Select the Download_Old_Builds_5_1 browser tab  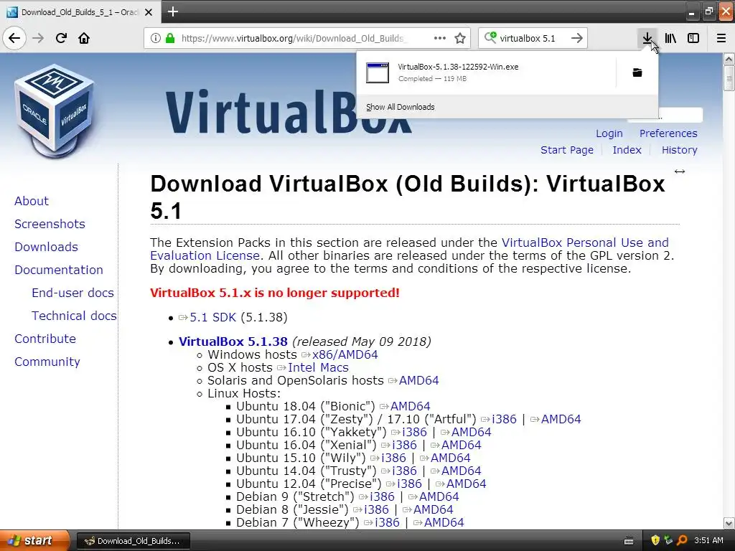tap(80, 12)
